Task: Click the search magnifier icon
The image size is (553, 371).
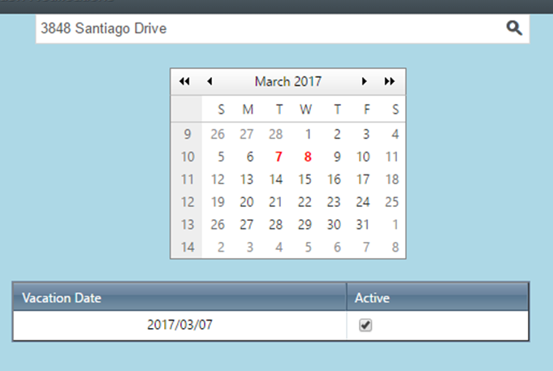Action: pyautogui.click(x=514, y=28)
